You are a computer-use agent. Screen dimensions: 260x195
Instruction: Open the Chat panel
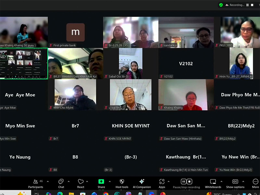(x=61, y=182)
